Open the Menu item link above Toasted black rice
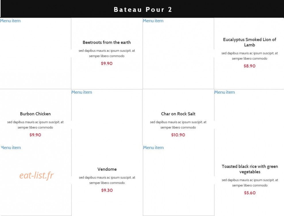The image size is (284, 216). coord(225,92)
